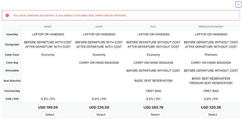The height and width of the screenshot is (119, 242).
Task: Click the Checked Bag row label
Action: point(12,91)
